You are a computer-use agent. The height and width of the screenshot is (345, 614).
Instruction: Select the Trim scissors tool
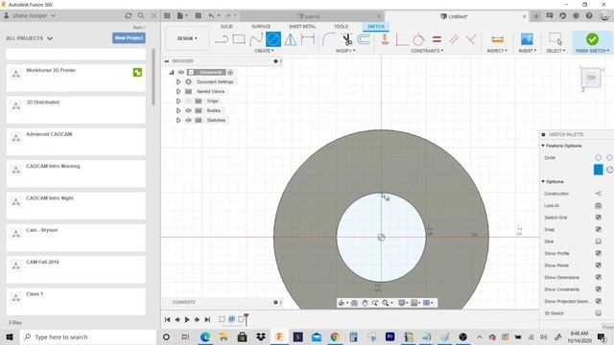point(347,39)
